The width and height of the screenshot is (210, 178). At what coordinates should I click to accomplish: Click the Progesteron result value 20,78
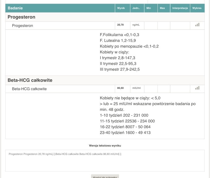click(120, 25)
